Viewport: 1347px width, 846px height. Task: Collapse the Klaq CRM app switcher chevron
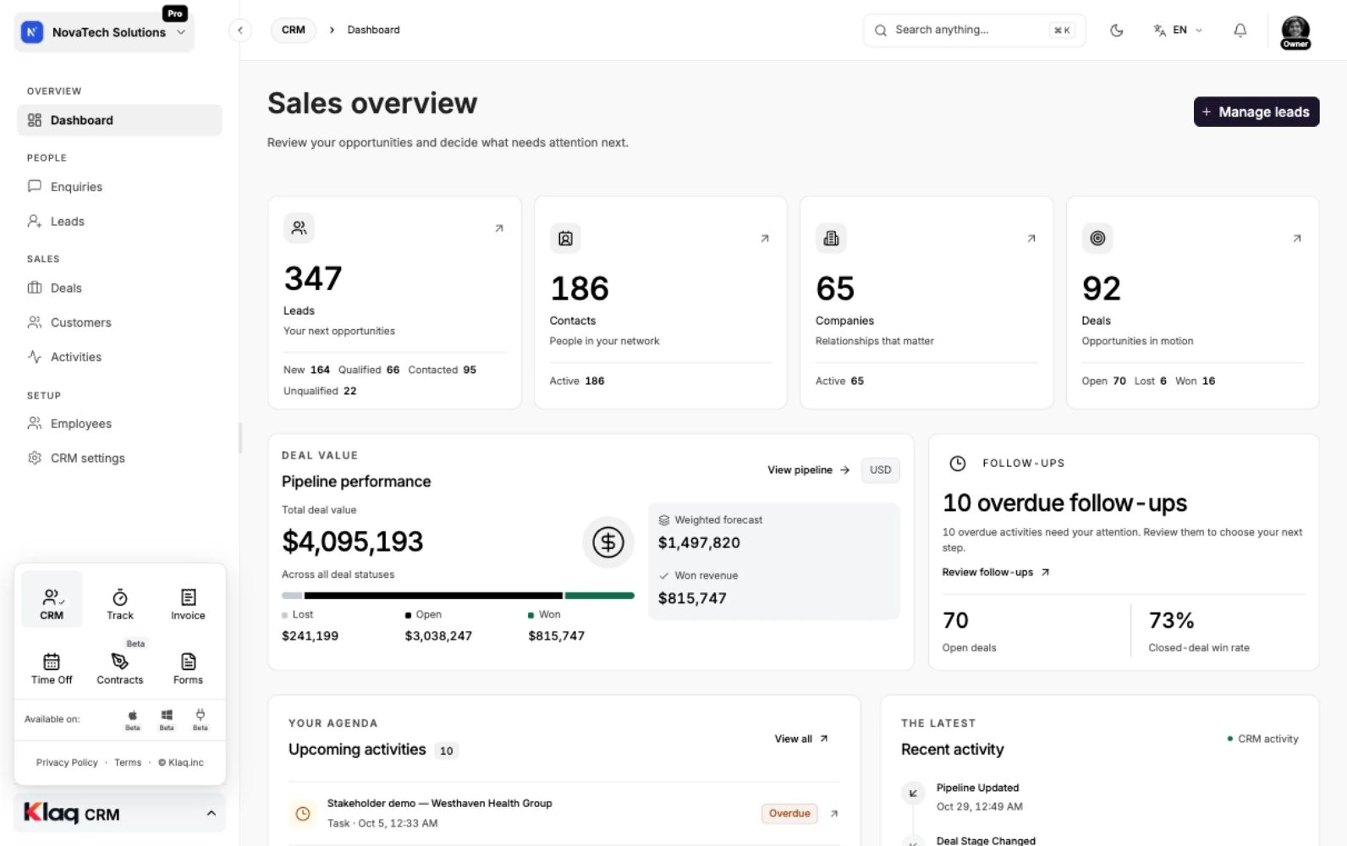(212, 814)
